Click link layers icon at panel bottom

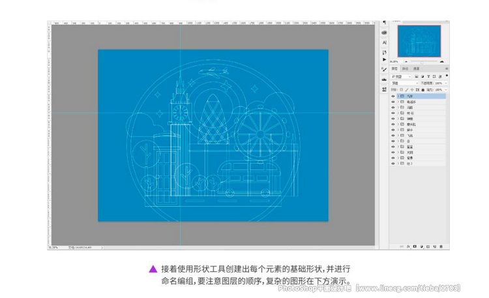pyautogui.click(x=402, y=246)
